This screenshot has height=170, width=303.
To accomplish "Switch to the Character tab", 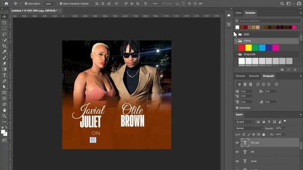I will coord(254,76).
